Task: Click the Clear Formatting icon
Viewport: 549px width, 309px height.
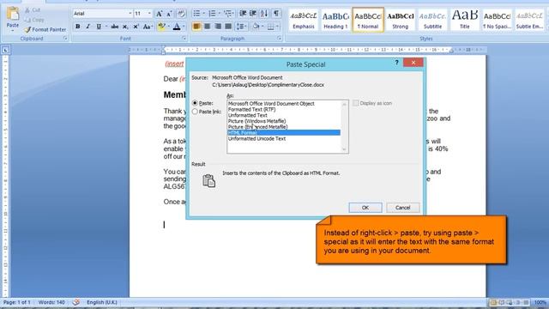Action: (181, 14)
